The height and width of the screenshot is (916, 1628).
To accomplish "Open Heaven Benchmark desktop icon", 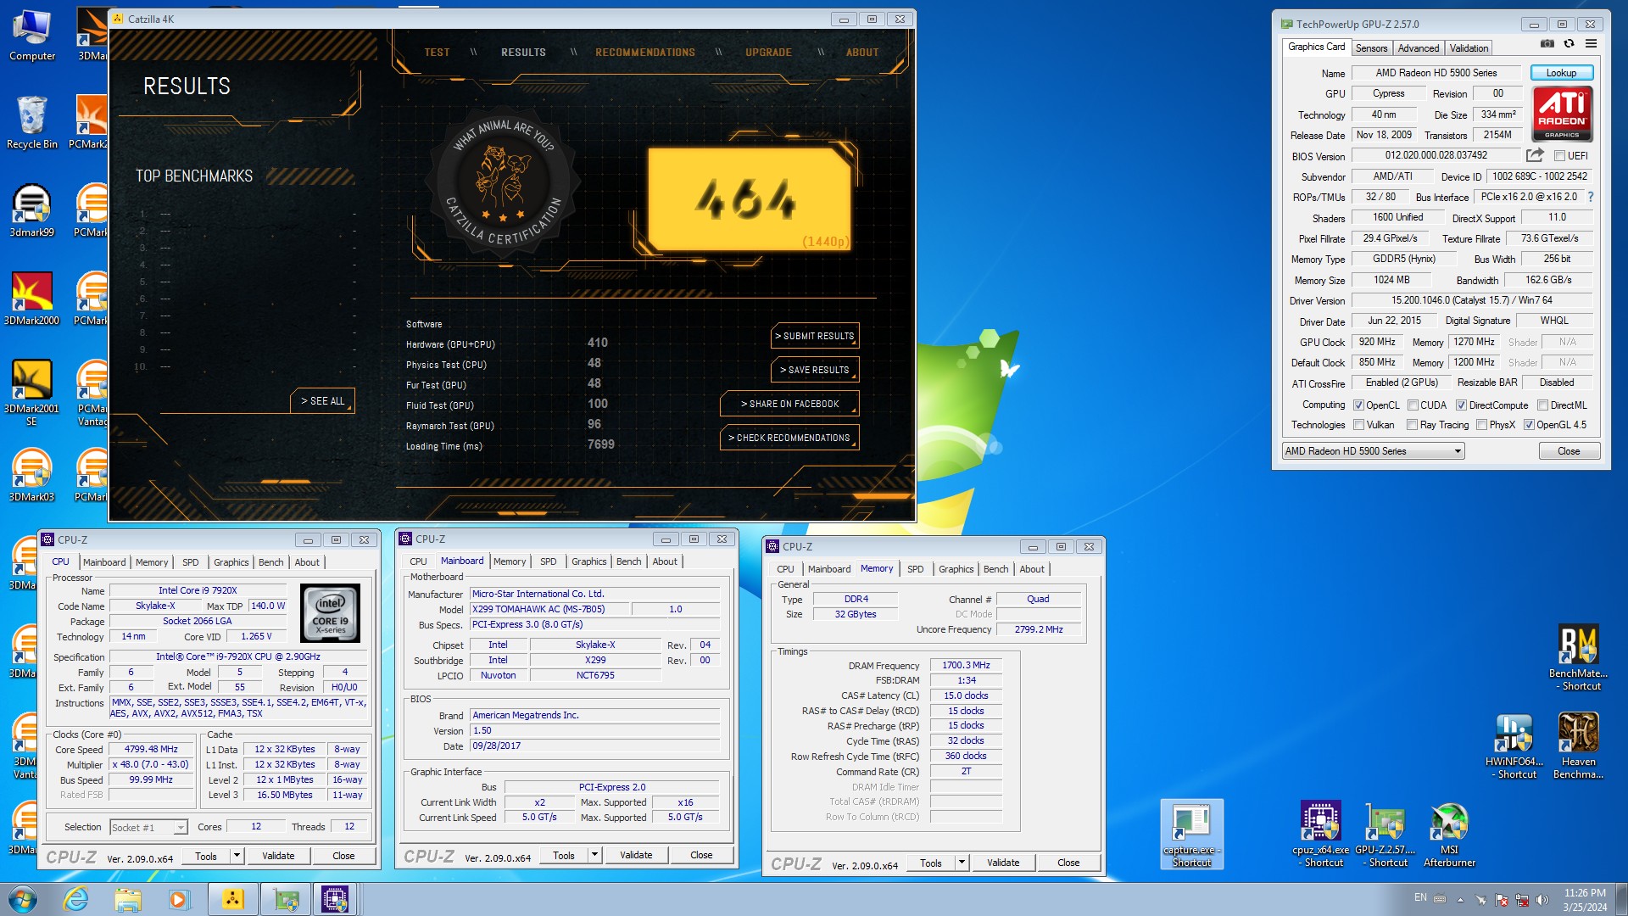I will (1578, 746).
